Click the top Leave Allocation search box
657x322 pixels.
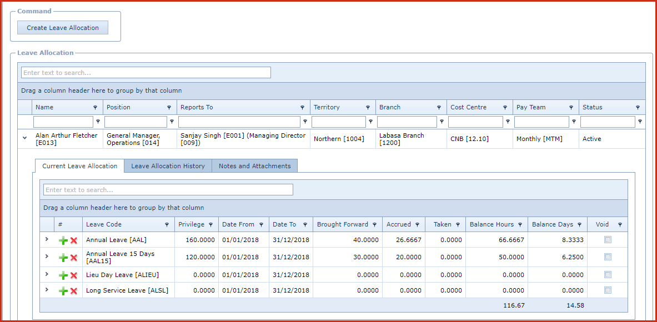click(x=146, y=73)
